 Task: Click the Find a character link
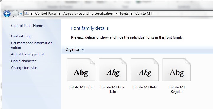tap(23, 61)
